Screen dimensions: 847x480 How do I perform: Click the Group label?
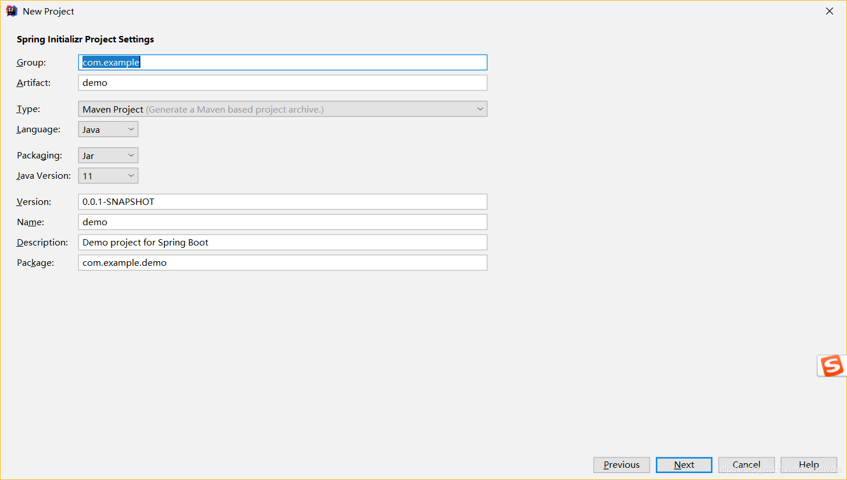click(31, 63)
